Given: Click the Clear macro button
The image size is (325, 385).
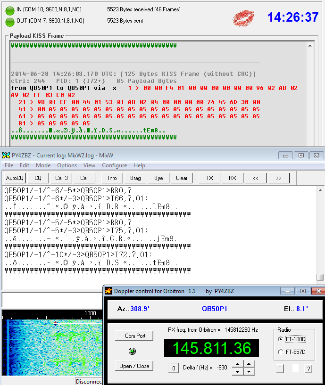Looking at the screenshot, I should [x=182, y=178].
